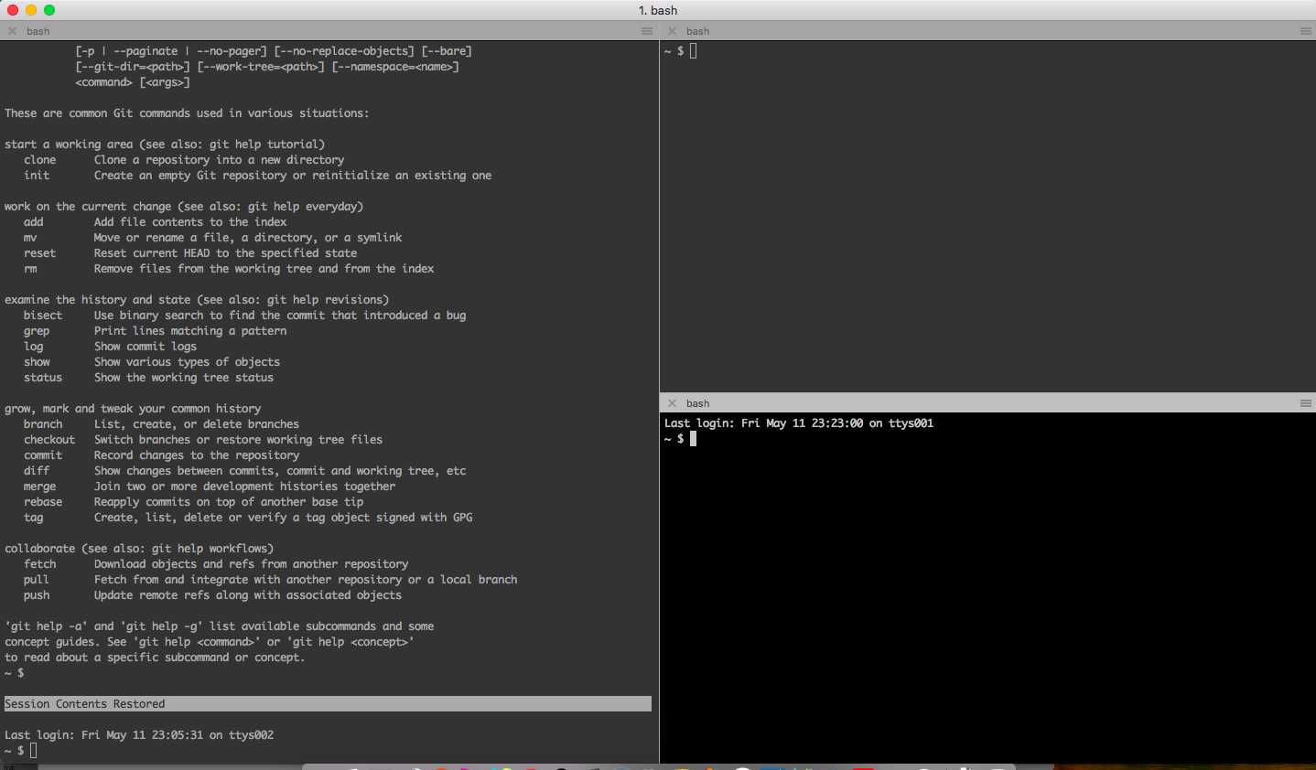Click "Remove files from the working tree and from the index"

point(264,269)
